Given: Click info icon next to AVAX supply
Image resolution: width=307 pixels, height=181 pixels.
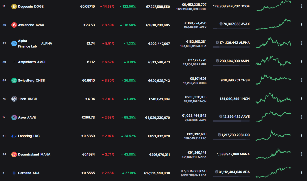Looking at the screenshot, I should [221, 24].
